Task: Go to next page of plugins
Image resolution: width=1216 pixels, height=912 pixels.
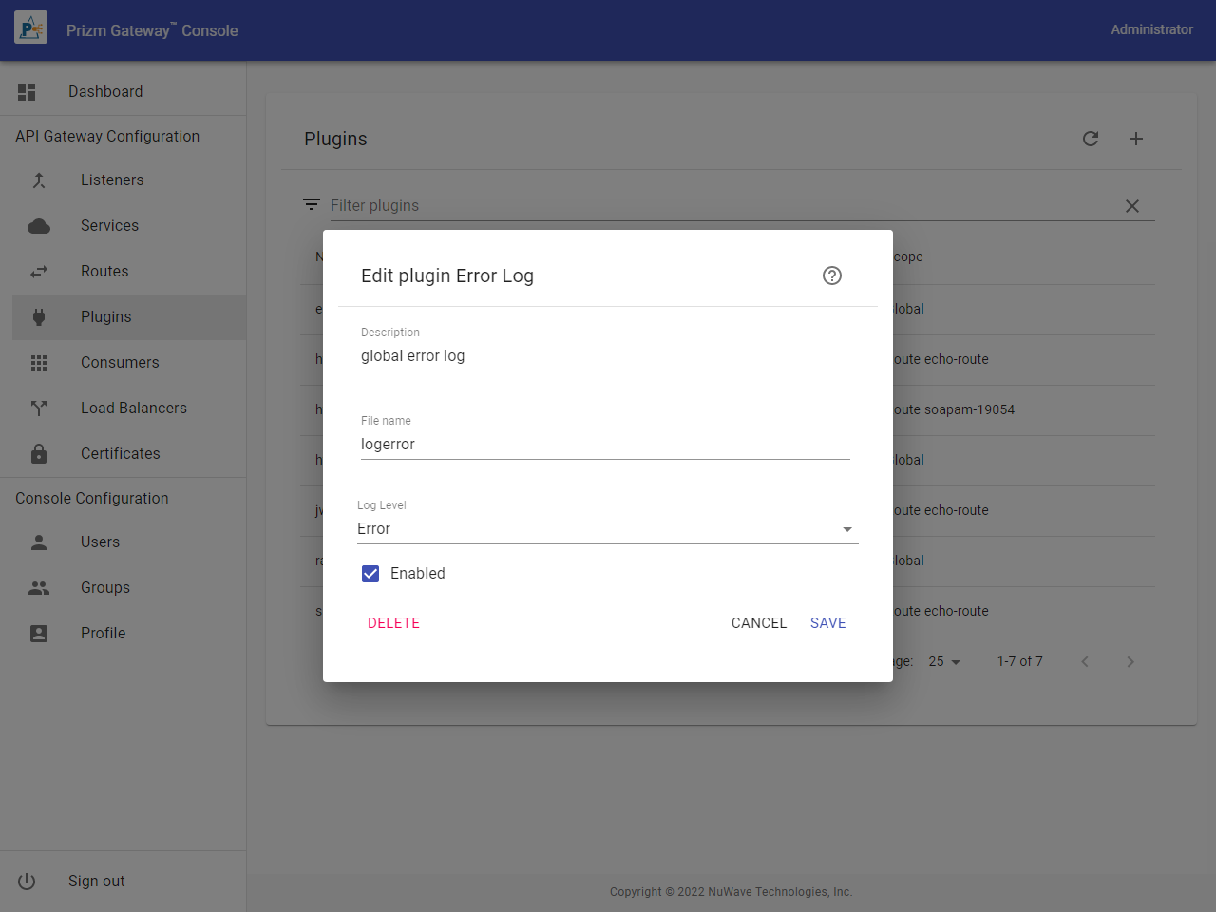Action: click(x=1130, y=662)
